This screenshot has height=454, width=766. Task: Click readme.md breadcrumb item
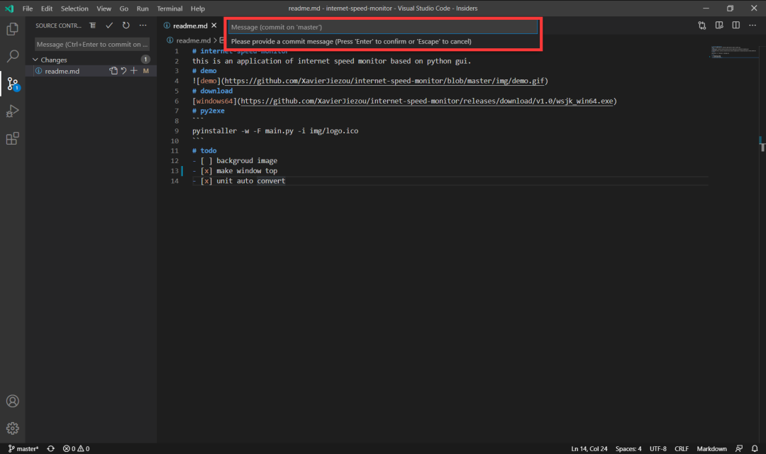[x=193, y=40]
